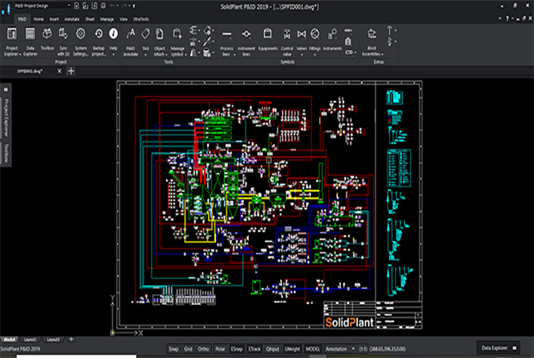
Task: Select the SPPID001.dwg document tab
Action: click(x=30, y=71)
